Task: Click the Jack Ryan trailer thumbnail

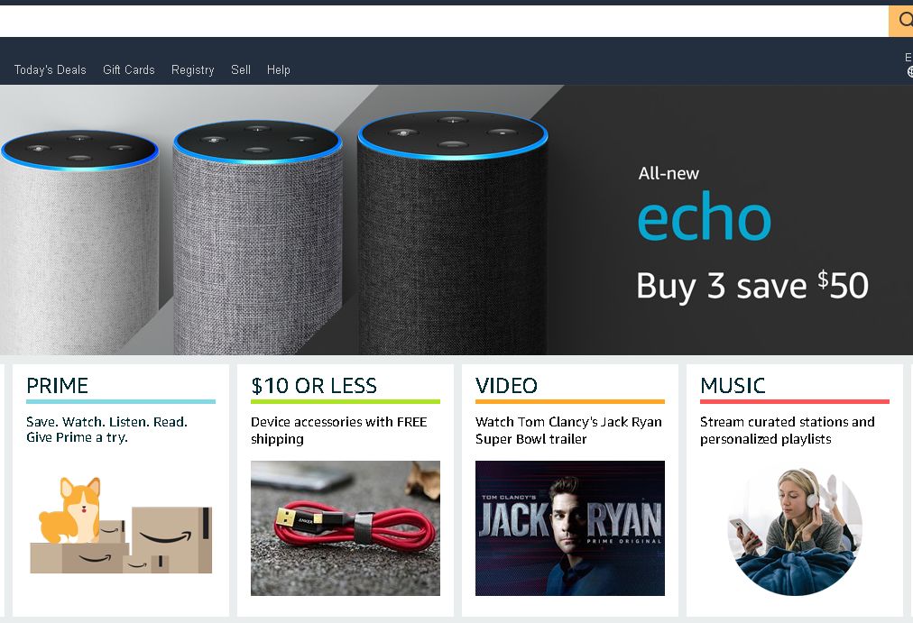Action: [570, 528]
